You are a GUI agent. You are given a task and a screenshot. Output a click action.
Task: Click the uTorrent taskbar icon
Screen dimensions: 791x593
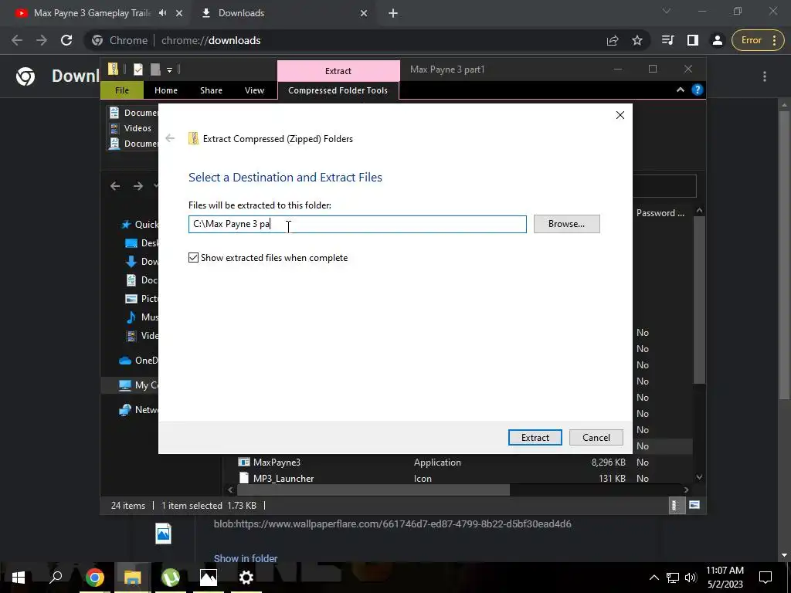coord(171,578)
